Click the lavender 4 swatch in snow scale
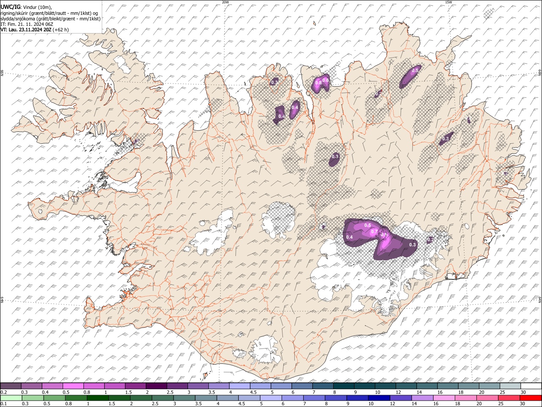This screenshot has height=407, width=542. point(239,386)
